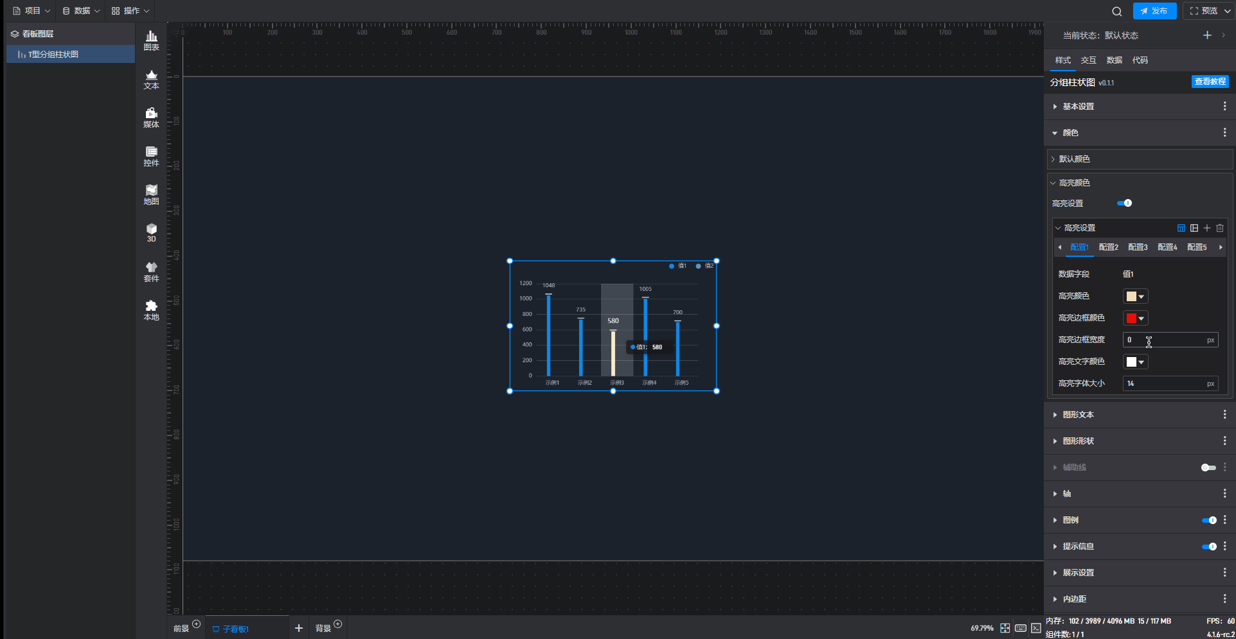
Task: Click the trash icon in 高亮设置
Action: tap(1220, 228)
